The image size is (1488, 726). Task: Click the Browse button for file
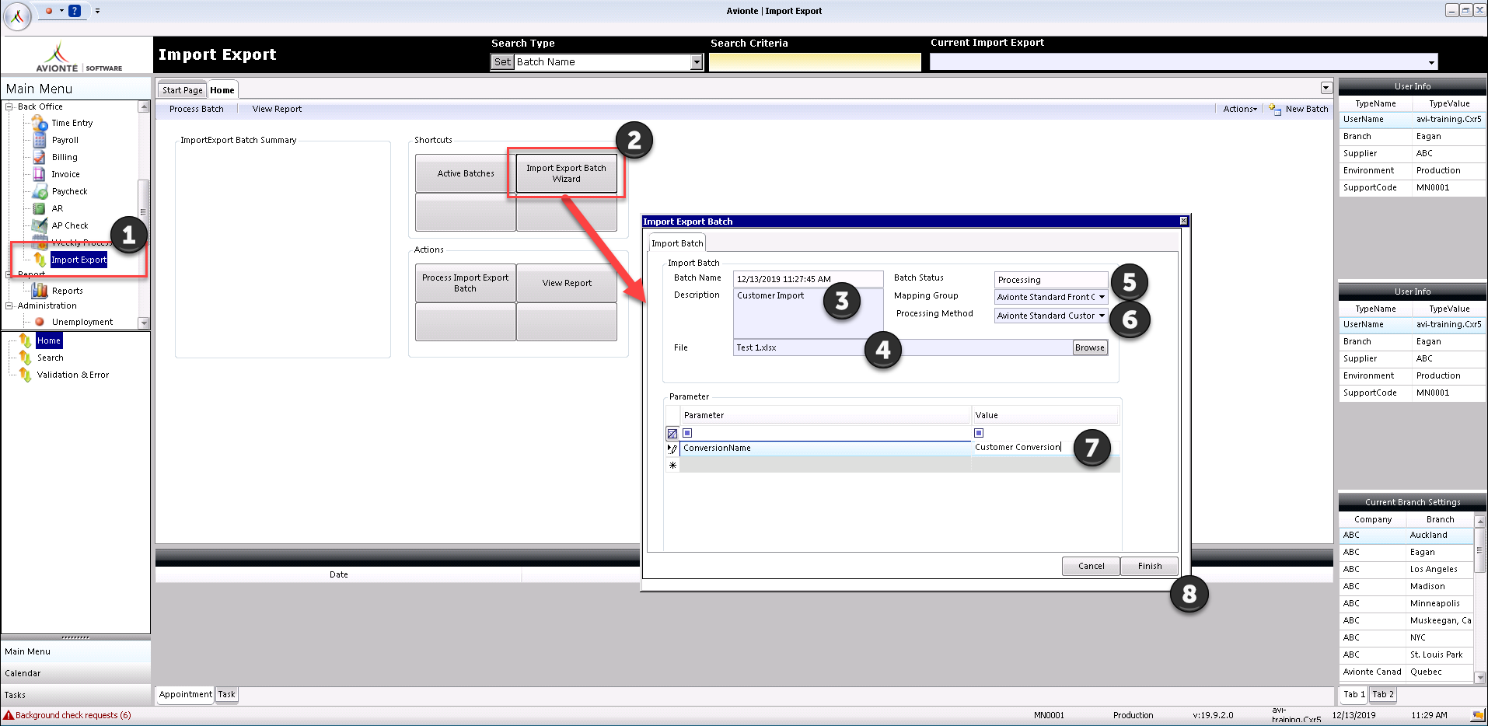click(1089, 347)
